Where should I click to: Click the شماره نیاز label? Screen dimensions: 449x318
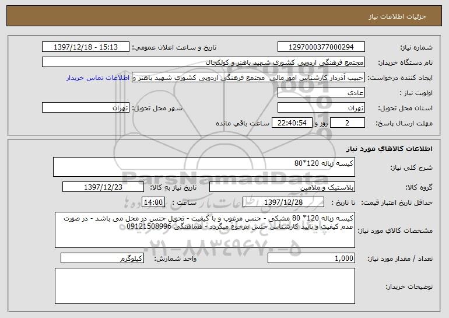coord(416,47)
